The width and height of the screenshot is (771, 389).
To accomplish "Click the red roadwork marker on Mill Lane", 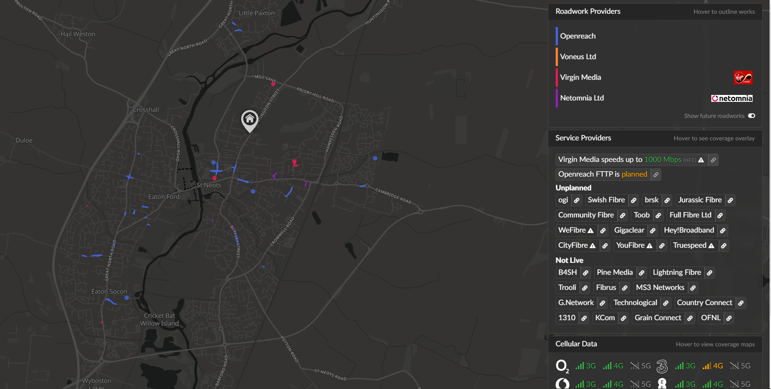I will point(273,84).
